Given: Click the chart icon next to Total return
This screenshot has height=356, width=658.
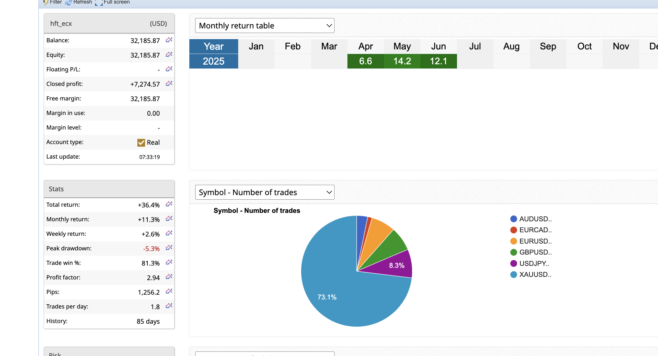Looking at the screenshot, I should click(169, 204).
